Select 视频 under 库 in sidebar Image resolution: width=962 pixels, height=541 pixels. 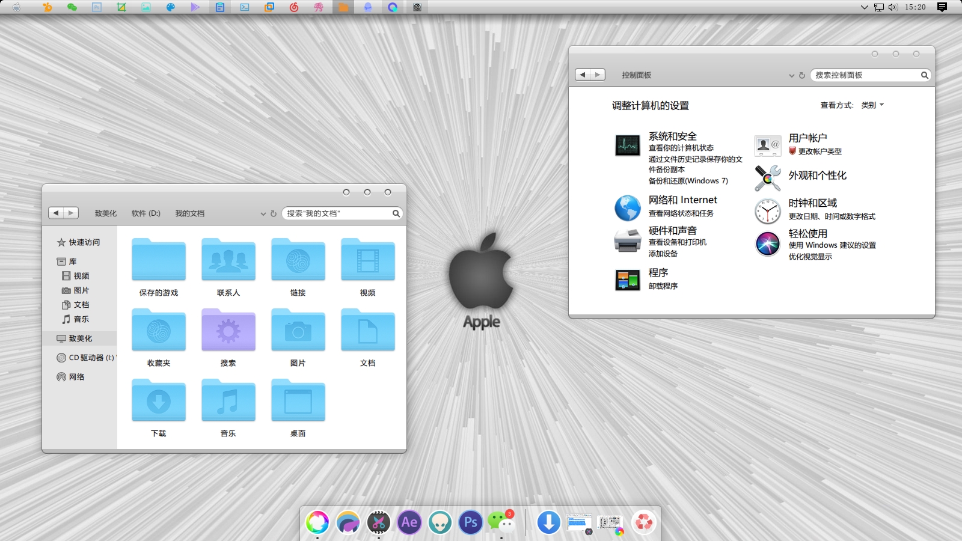(x=76, y=276)
